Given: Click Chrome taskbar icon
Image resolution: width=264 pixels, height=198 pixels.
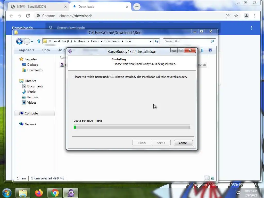Looking at the screenshot, I should pyautogui.click(x=55, y=193).
